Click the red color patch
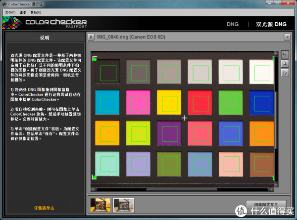The image size is (297, 220). 200,102
